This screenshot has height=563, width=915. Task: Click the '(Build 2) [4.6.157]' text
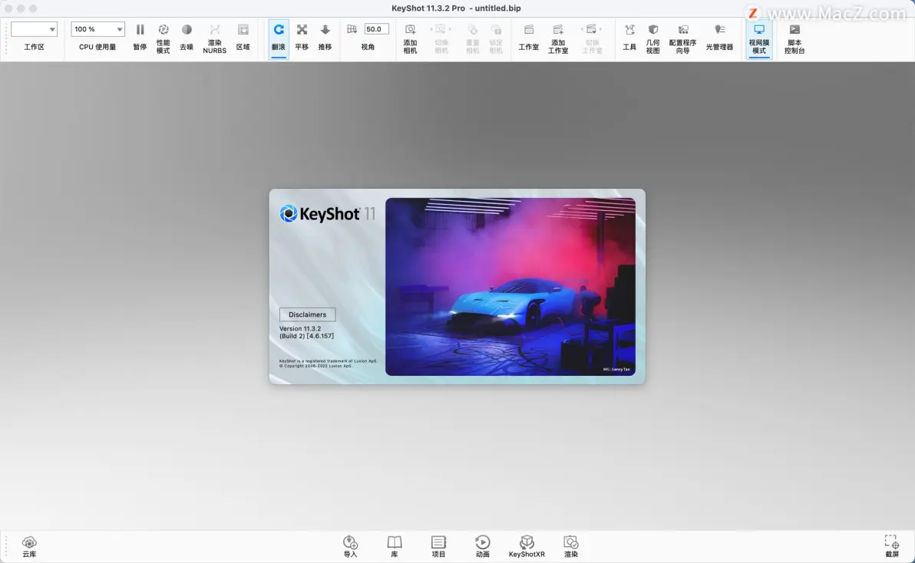(x=306, y=336)
